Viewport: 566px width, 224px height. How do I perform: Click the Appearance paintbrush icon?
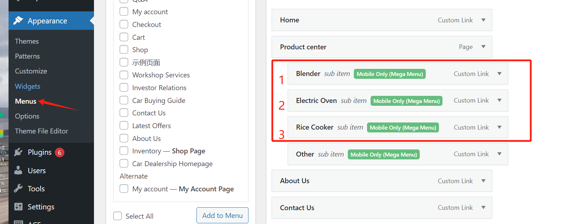pyautogui.click(x=18, y=21)
